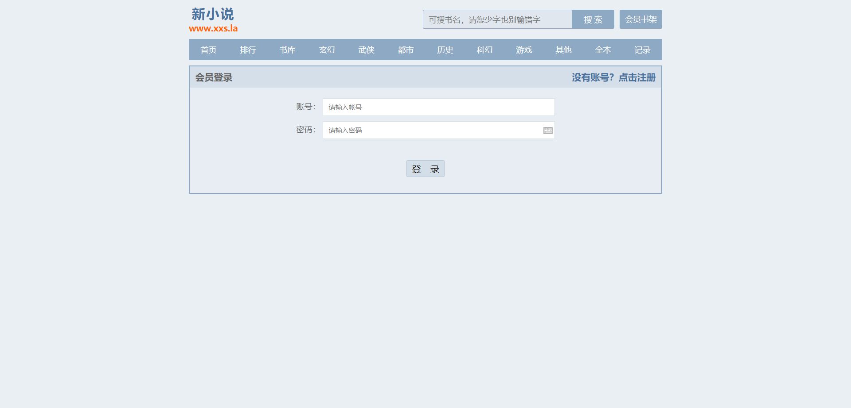View 全本 completed novels
Viewport: 851px width, 408px height.
603,50
